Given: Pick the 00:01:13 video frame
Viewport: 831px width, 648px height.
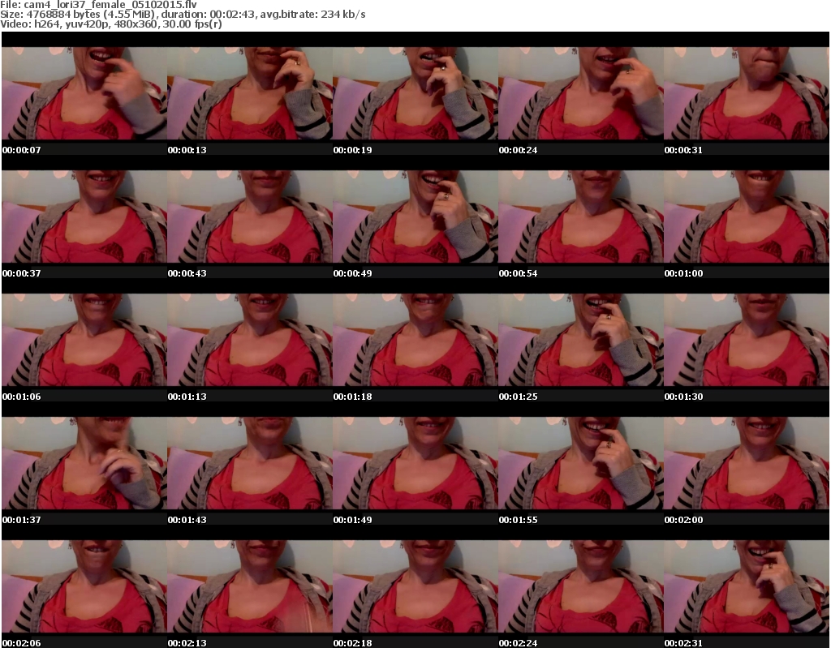Looking at the screenshot, I should tap(250, 340).
